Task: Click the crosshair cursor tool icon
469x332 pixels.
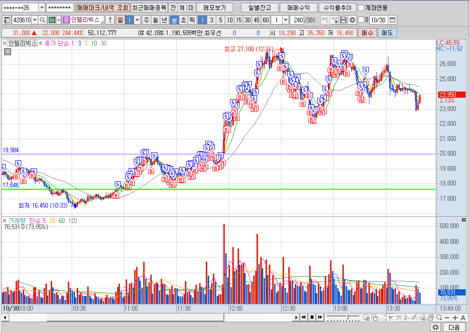Action: 390,317
